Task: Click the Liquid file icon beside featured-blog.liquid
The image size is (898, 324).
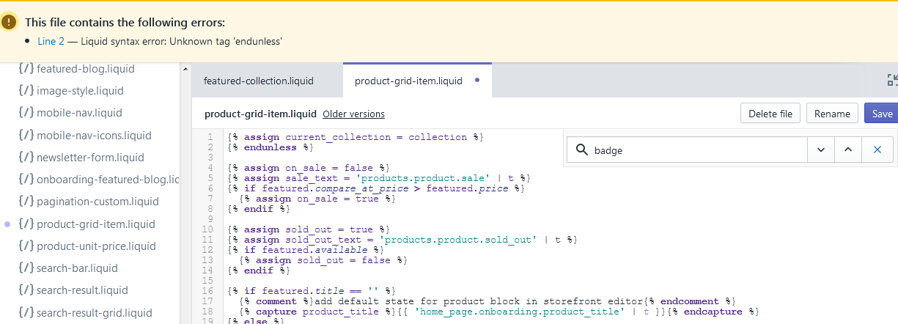Action: click(26, 69)
